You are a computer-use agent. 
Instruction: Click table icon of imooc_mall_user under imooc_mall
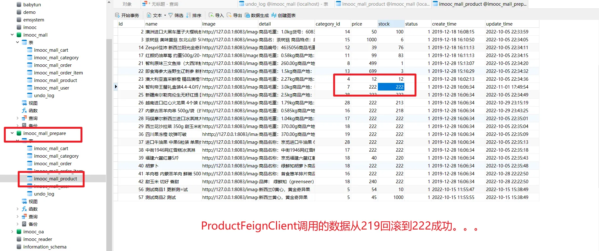point(30,88)
